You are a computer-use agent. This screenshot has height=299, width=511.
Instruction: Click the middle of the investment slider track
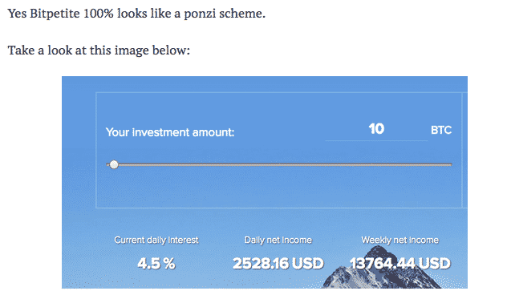click(279, 164)
